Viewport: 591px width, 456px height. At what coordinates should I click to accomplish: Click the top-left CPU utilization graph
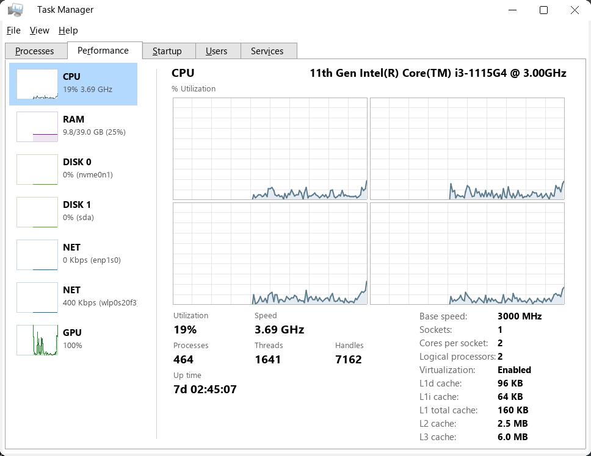coord(270,149)
